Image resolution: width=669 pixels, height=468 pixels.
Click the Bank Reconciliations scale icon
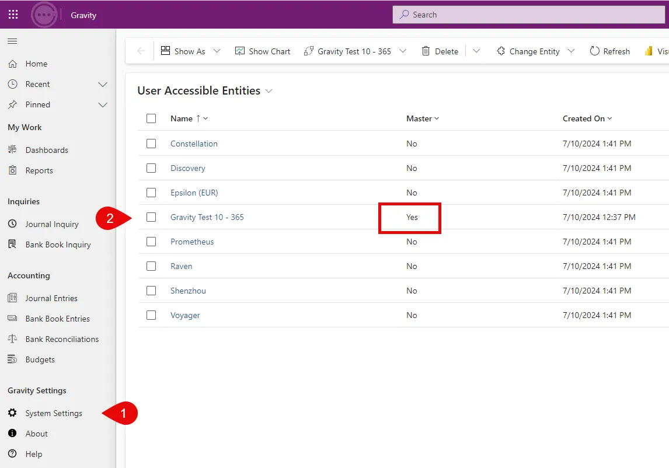click(13, 338)
